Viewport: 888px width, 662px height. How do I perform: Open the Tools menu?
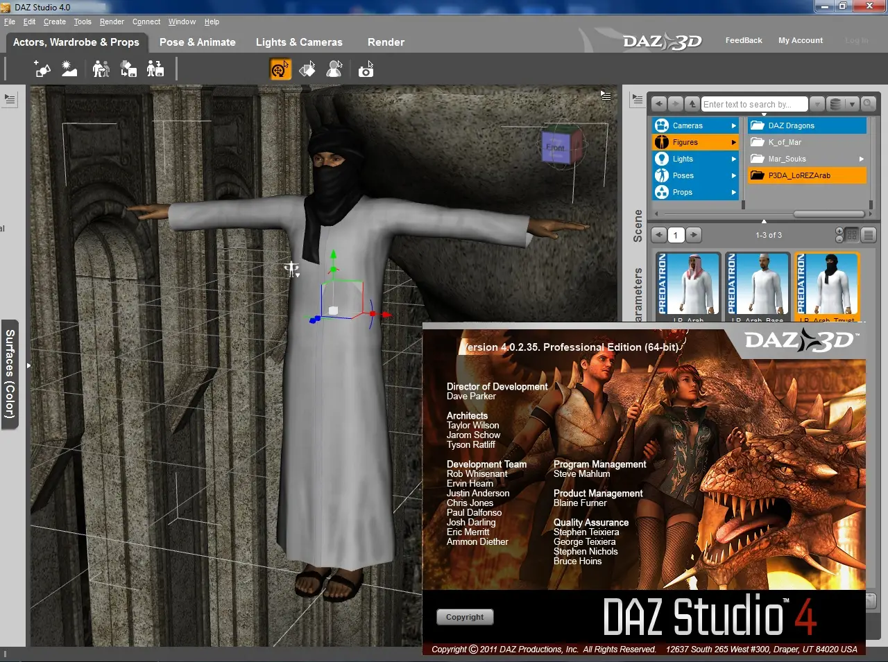83,21
